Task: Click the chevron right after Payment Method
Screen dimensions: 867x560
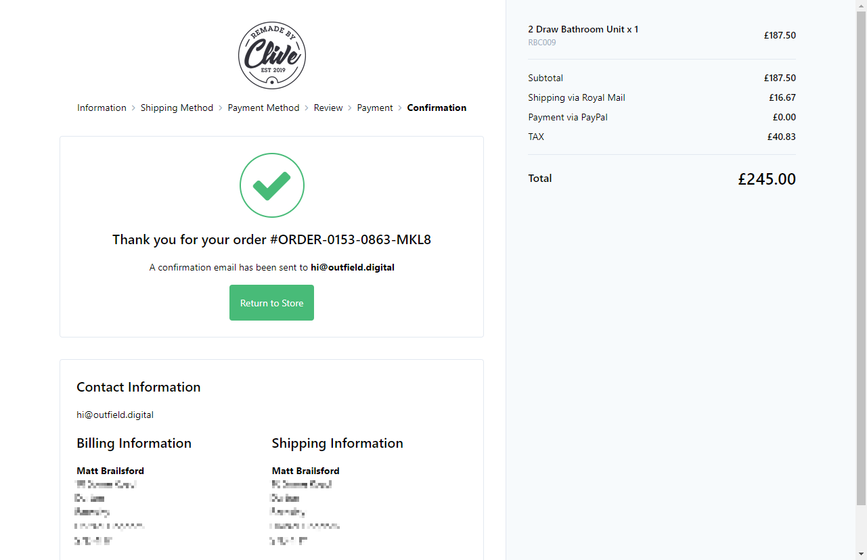Action: [x=307, y=108]
